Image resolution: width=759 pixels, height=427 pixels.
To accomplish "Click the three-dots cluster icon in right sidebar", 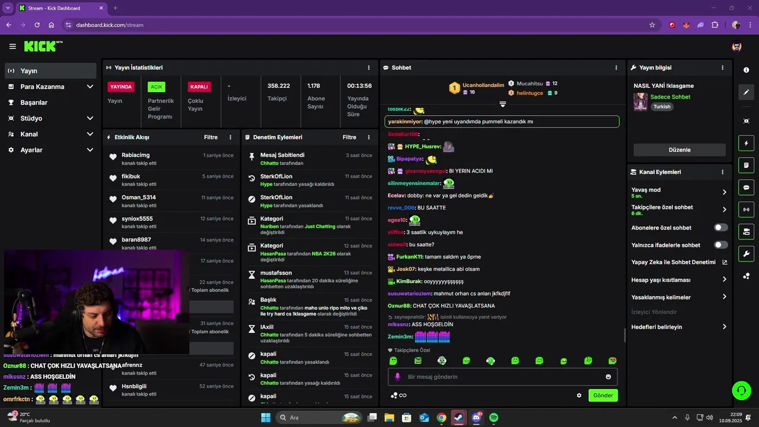I will tap(746, 276).
